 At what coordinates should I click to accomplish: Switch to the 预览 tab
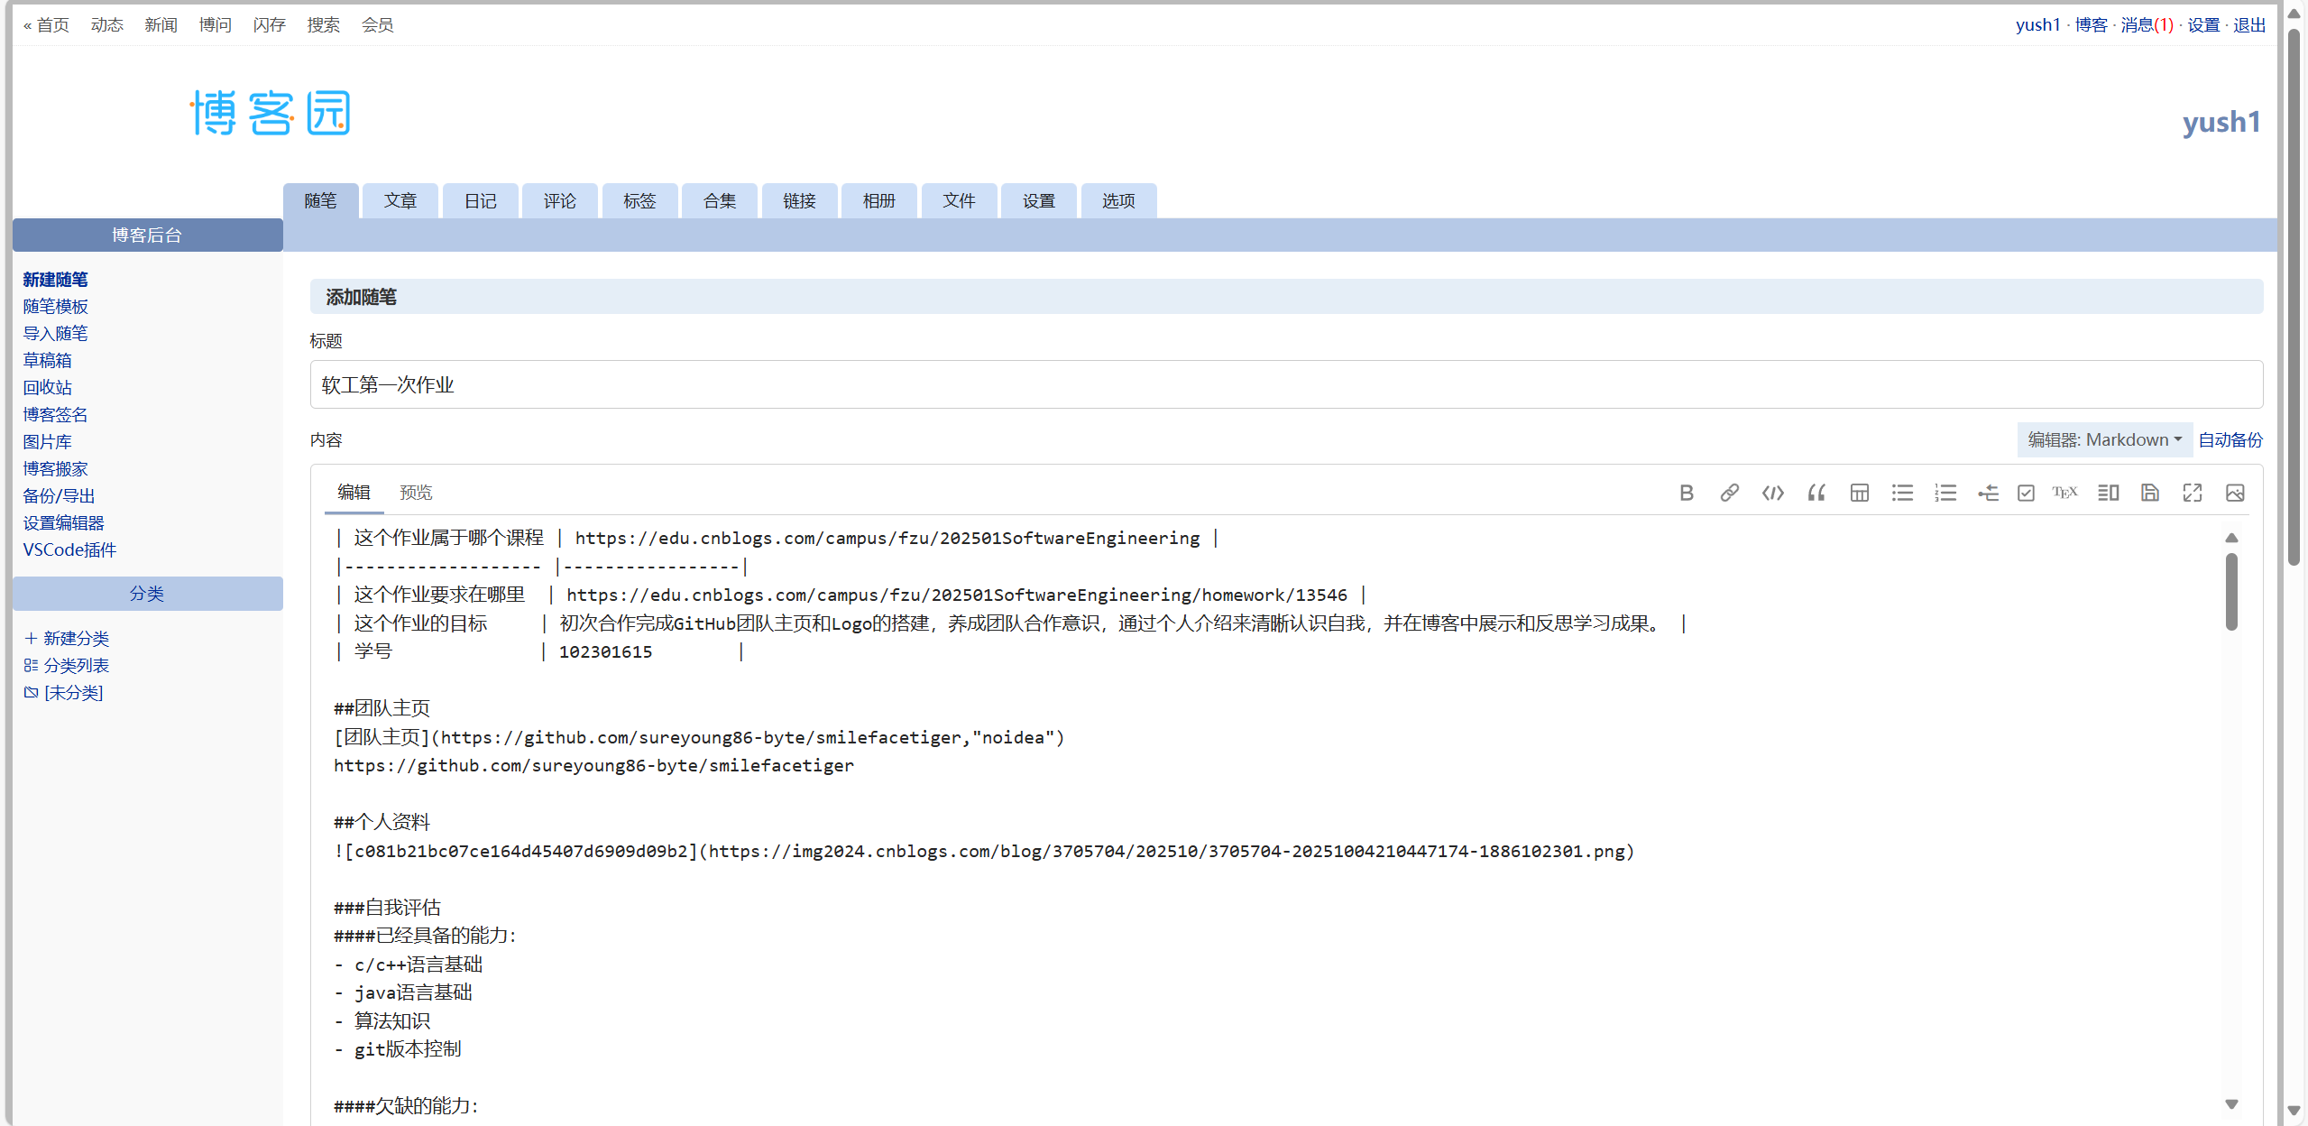(416, 493)
